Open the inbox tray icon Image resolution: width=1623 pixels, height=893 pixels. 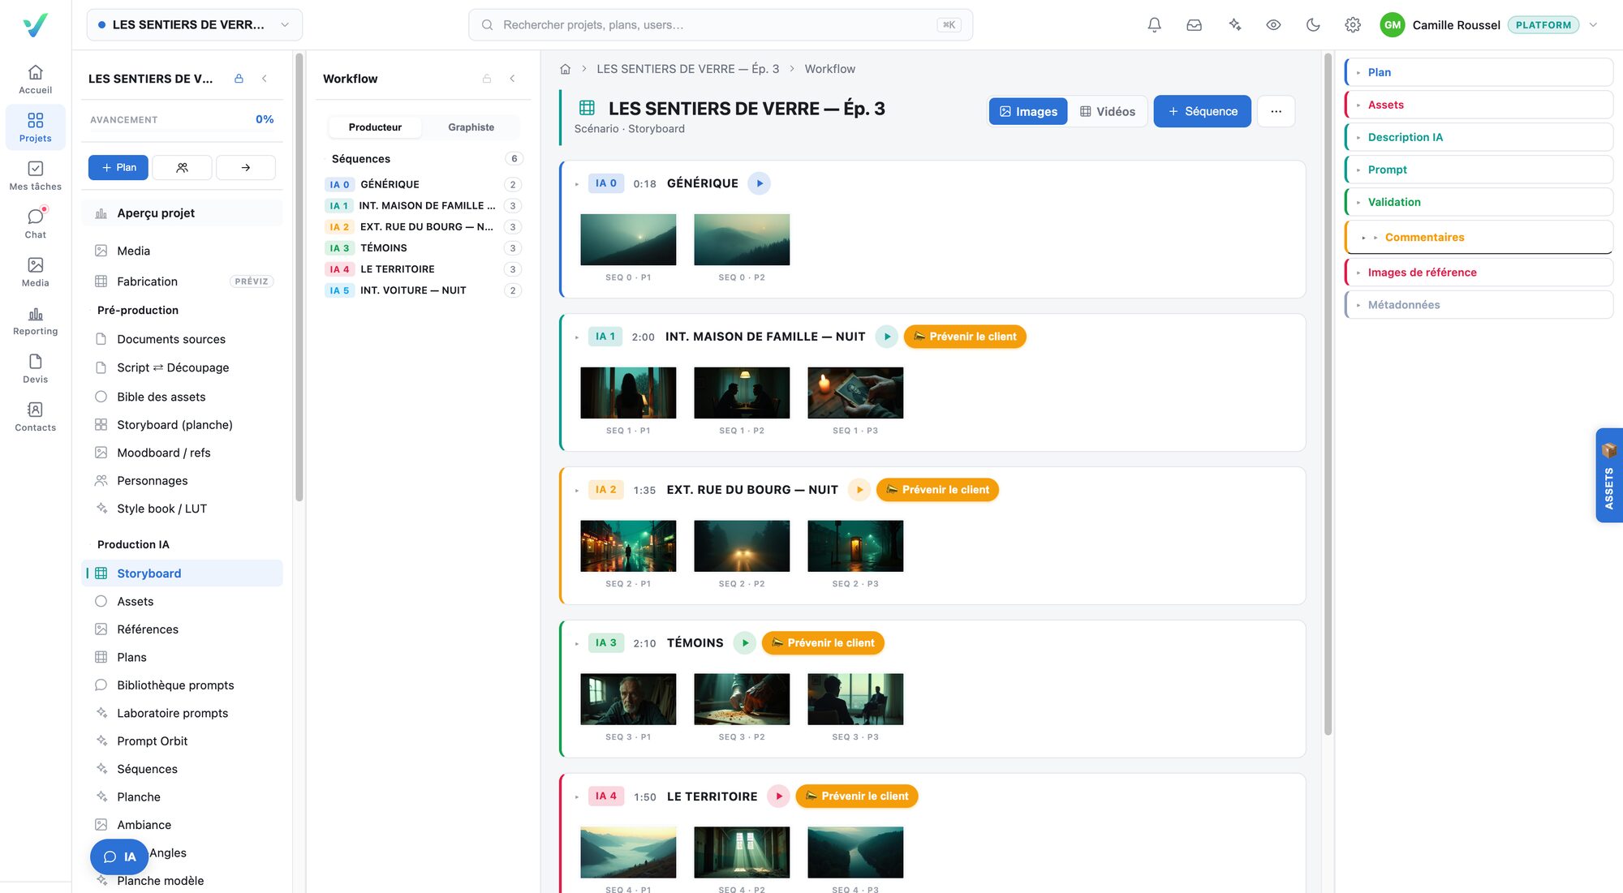point(1194,25)
